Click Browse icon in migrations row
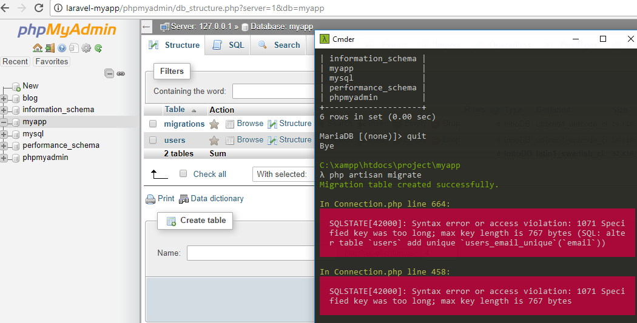The height and width of the screenshot is (323, 637). (230, 124)
